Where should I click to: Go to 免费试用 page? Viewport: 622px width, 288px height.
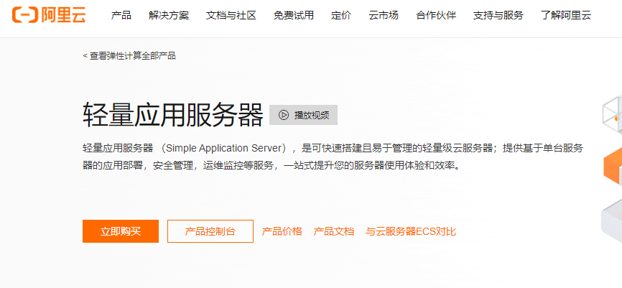[x=294, y=16]
